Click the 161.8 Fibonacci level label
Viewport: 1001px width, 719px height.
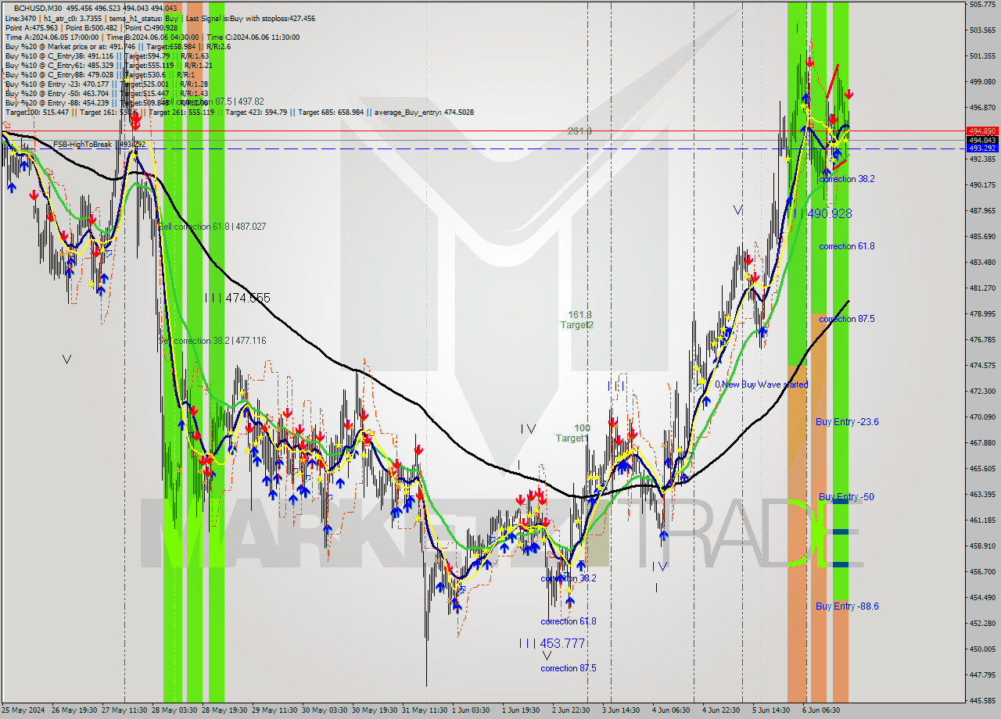[x=579, y=314]
